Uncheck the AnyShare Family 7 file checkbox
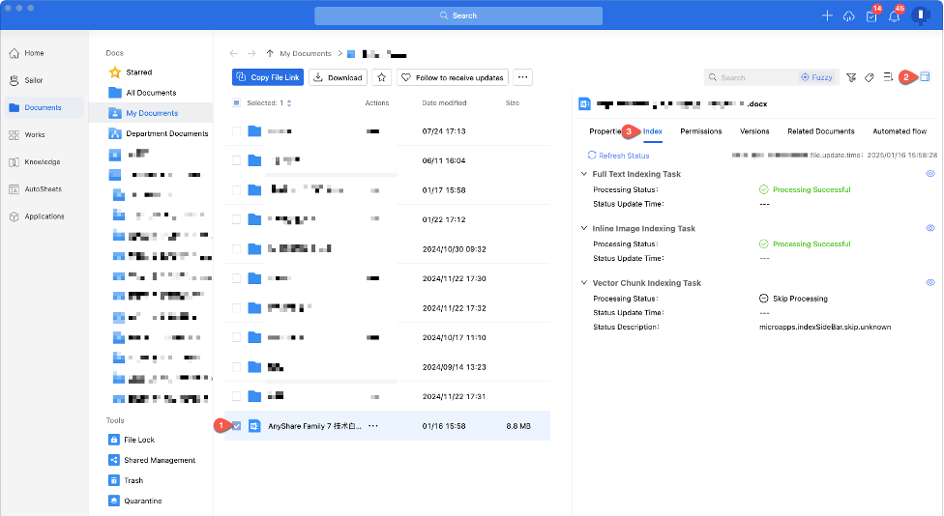 (x=237, y=426)
